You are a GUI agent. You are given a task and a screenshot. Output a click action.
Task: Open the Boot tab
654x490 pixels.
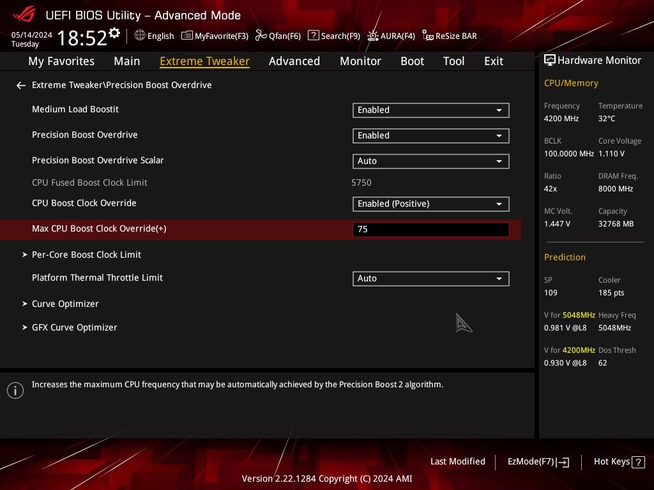(412, 61)
